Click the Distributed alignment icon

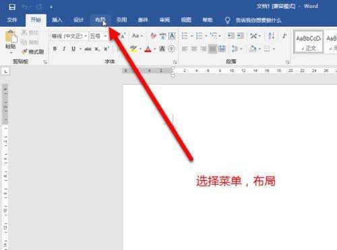click(222, 49)
